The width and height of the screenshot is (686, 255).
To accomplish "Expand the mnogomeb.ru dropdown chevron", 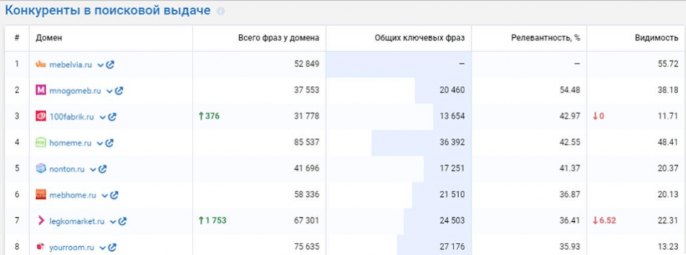I will 109,91.
